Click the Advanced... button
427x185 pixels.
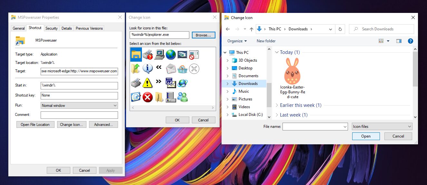click(104, 125)
